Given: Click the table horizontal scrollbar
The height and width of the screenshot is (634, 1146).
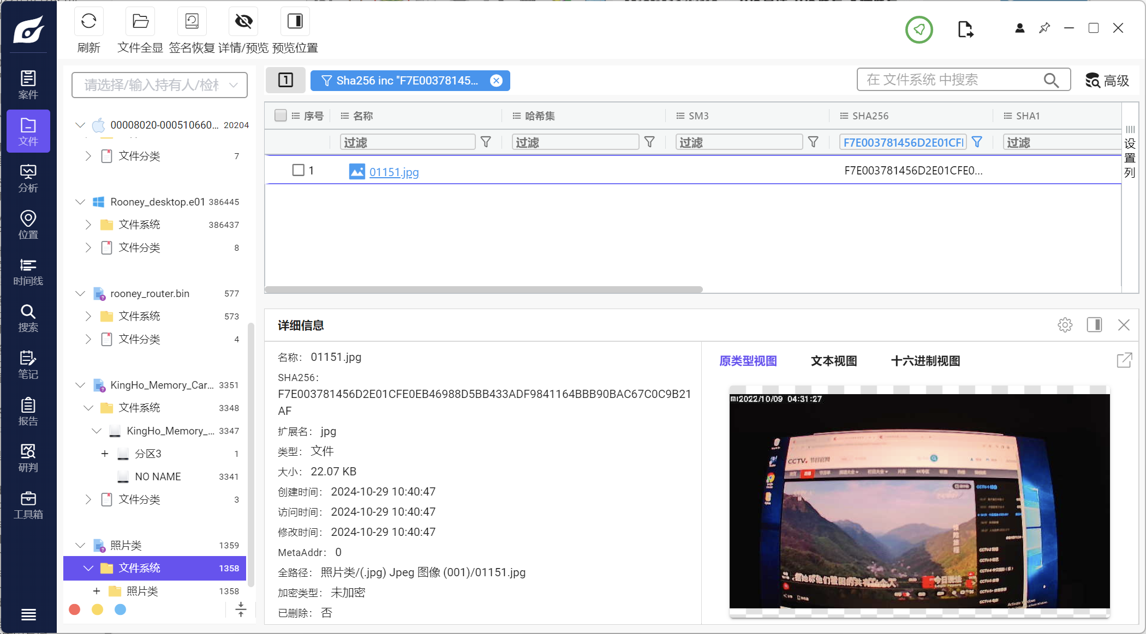Looking at the screenshot, I should pyautogui.click(x=484, y=289).
